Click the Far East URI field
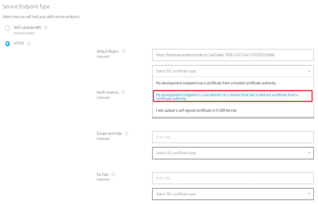 [233, 178]
